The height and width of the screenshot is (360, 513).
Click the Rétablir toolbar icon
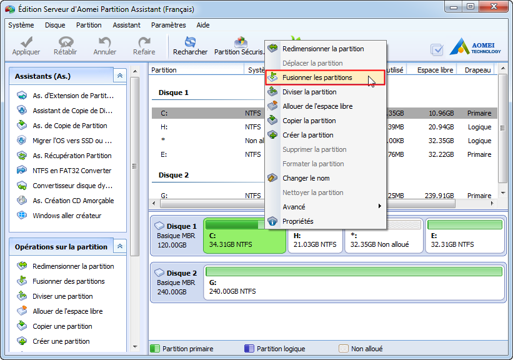click(66, 42)
